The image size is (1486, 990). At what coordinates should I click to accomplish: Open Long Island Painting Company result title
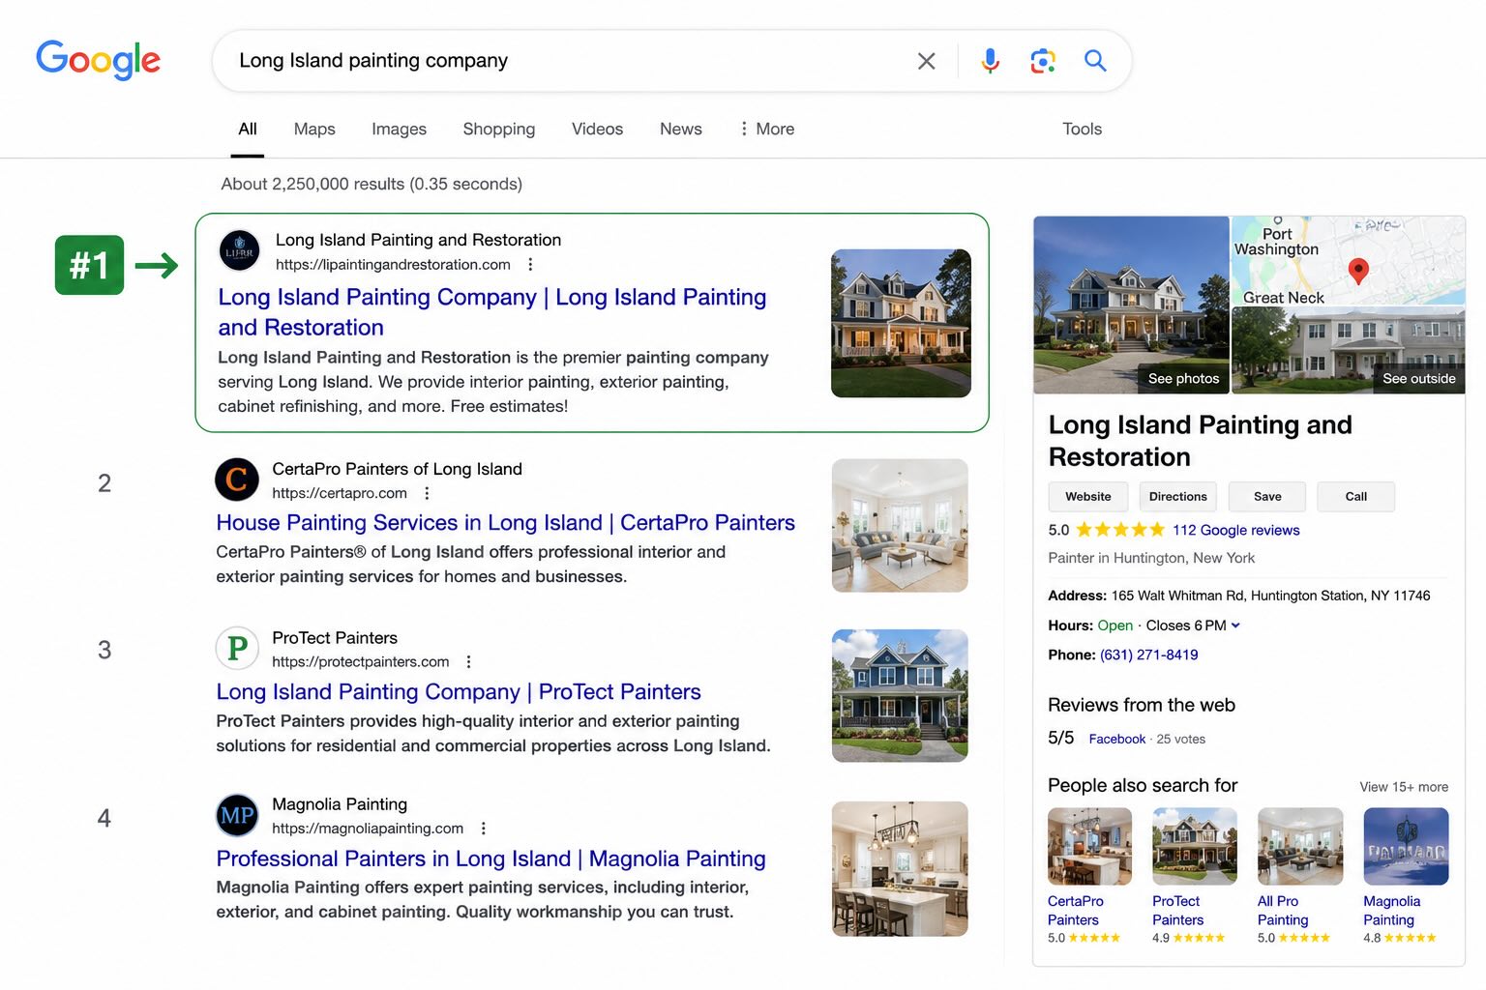point(492,312)
